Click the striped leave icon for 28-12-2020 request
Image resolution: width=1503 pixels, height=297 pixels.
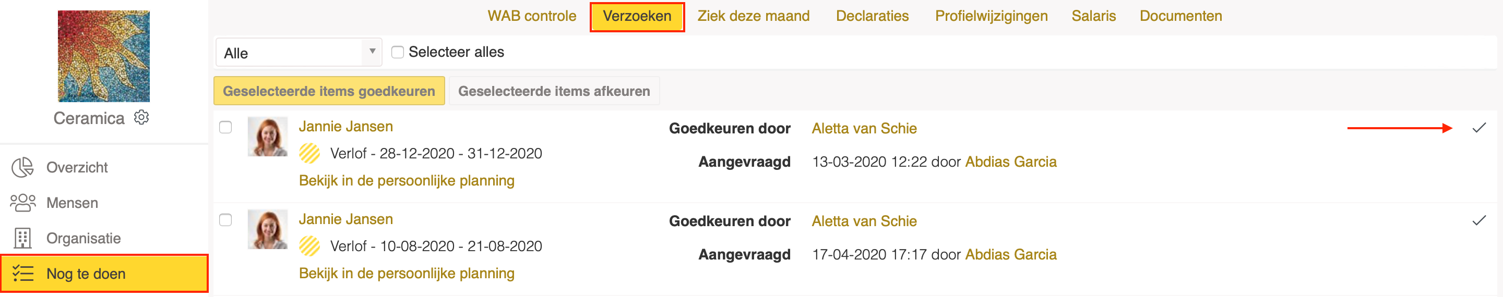[x=309, y=153]
